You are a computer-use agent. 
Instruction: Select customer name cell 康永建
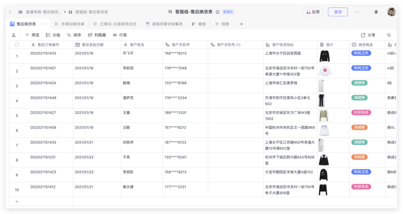[142, 189]
